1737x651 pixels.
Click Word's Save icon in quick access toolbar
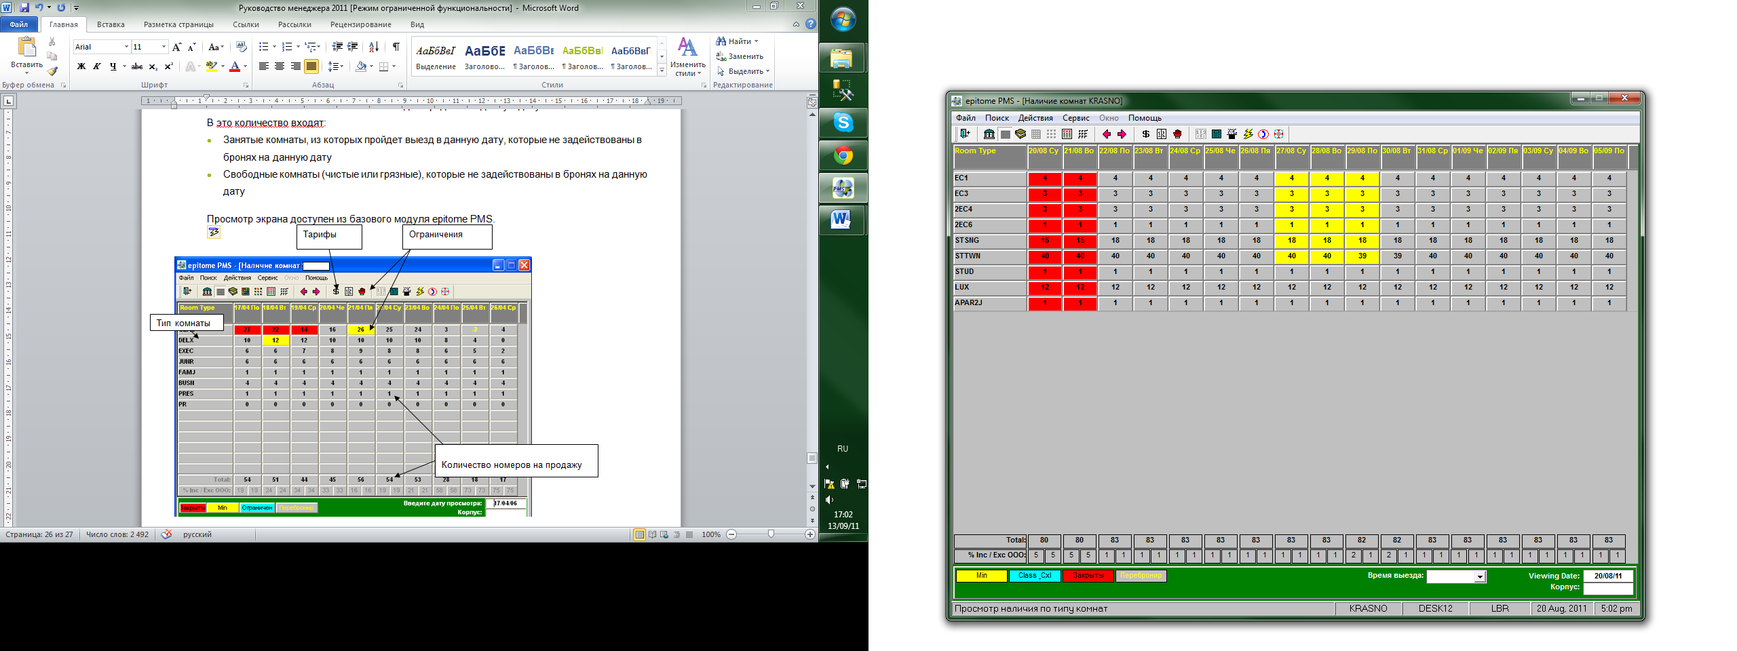24,7
